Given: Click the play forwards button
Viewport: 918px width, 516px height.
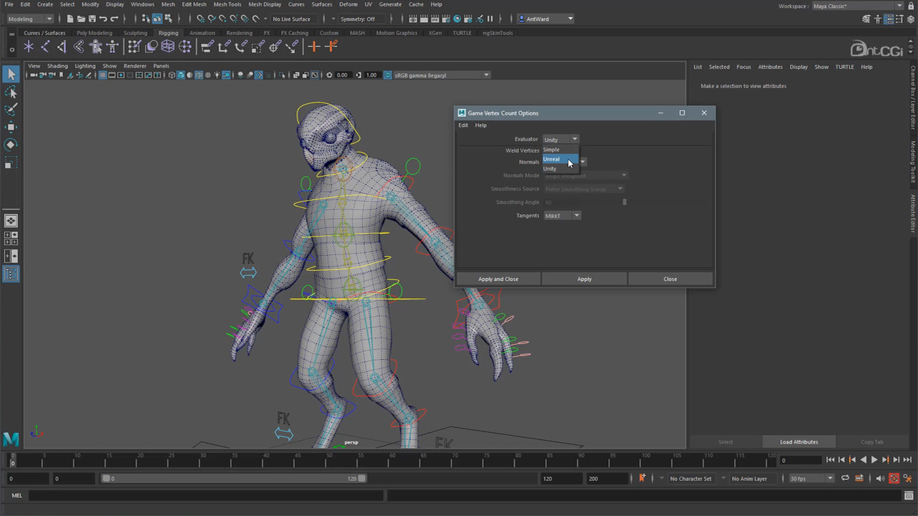Looking at the screenshot, I should (874, 460).
